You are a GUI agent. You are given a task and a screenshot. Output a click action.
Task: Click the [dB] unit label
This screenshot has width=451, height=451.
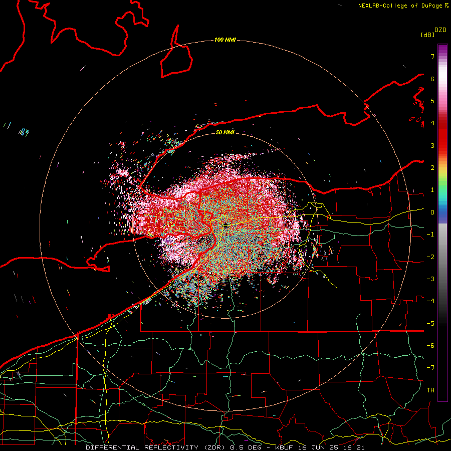point(427,35)
